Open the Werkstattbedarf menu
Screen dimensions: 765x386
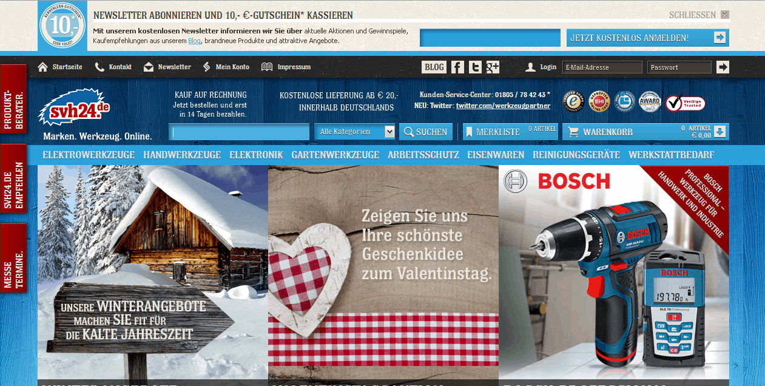(671, 155)
